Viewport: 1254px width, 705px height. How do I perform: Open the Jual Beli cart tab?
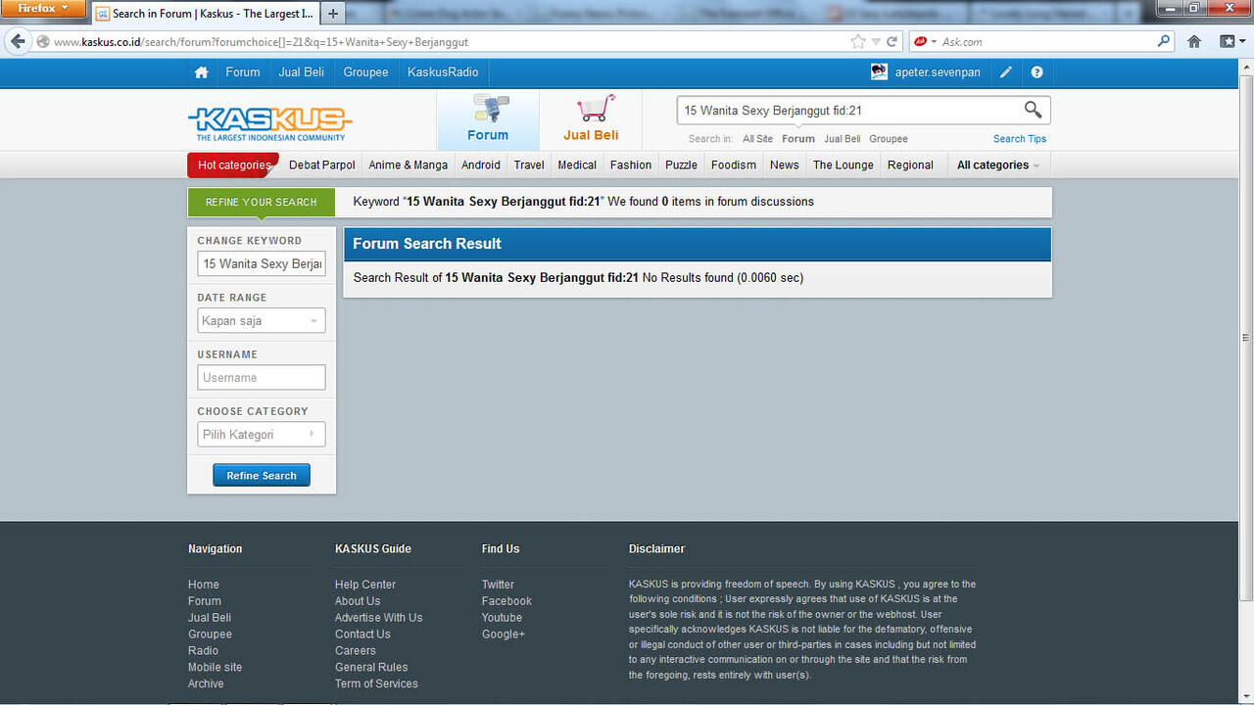tap(591, 119)
